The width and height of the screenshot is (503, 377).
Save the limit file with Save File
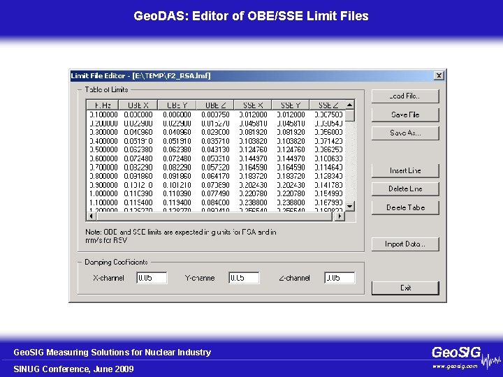click(x=405, y=114)
